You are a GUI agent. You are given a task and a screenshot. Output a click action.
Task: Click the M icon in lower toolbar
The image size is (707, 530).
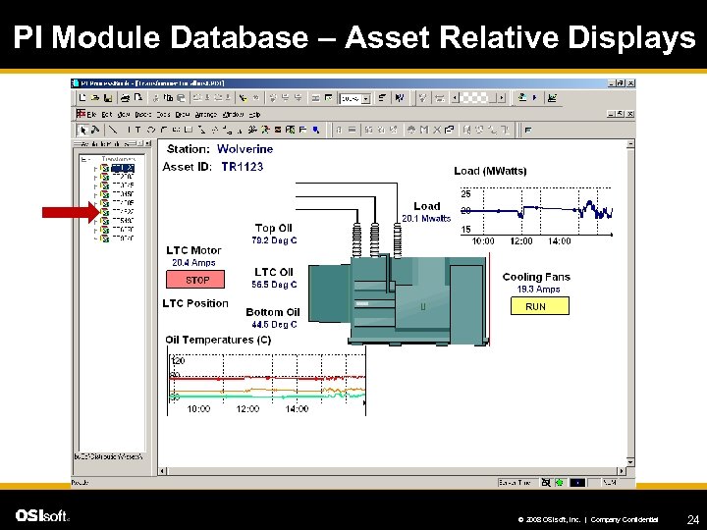424,130
